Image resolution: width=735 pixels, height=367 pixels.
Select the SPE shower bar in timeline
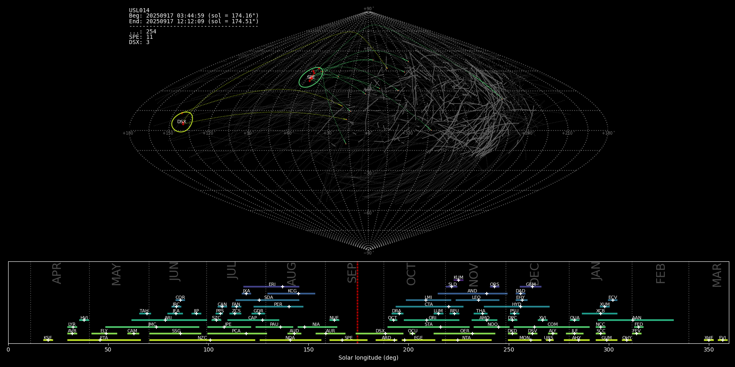pos(348,340)
